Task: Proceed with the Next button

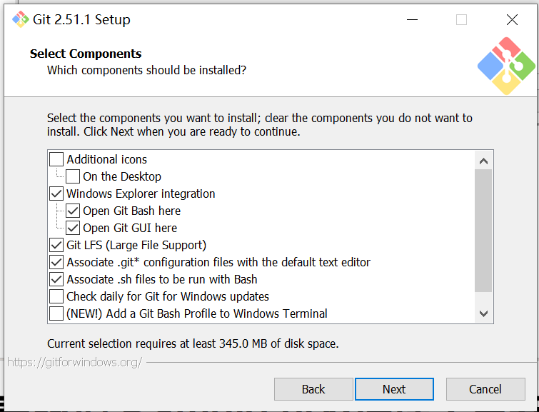Action: tap(394, 389)
